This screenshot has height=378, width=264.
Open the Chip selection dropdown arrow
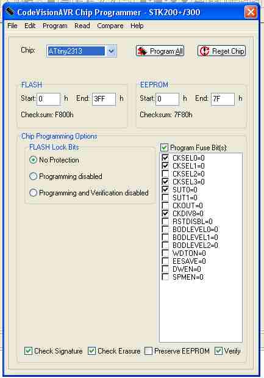pos(111,51)
